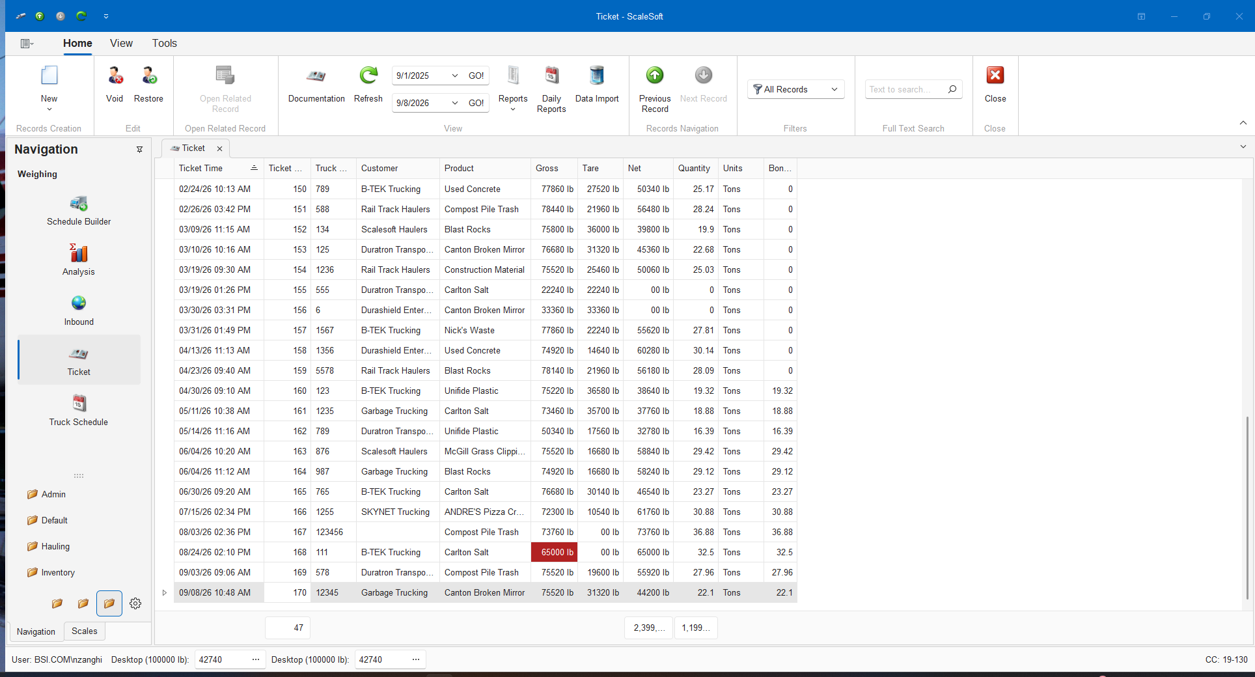Close the view with the red Close icon
1255x677 pixels.
(995, 76)
